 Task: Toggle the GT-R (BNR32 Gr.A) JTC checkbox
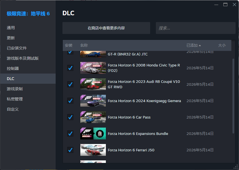coord(70,53)
